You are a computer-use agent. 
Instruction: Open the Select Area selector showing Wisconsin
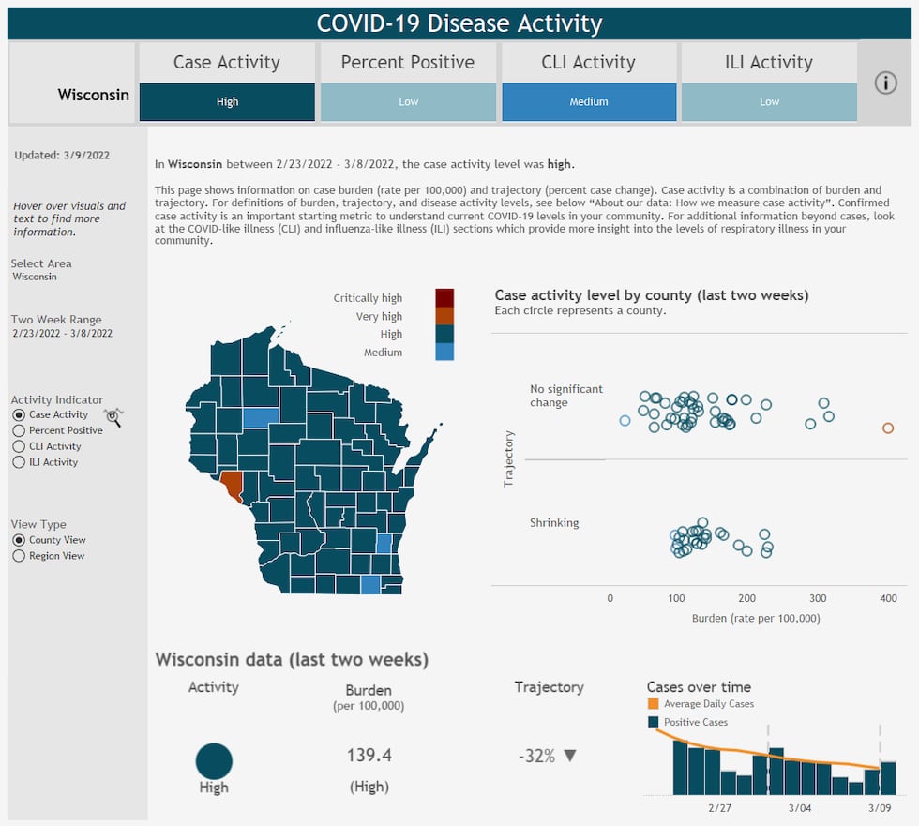coord(35,276)
